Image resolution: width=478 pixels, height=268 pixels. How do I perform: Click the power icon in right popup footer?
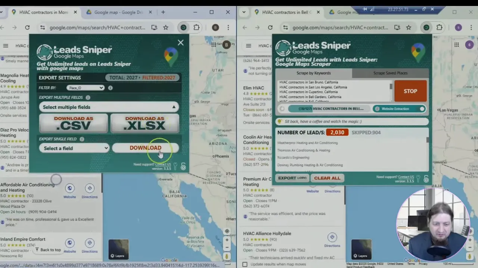click(426, 179)
